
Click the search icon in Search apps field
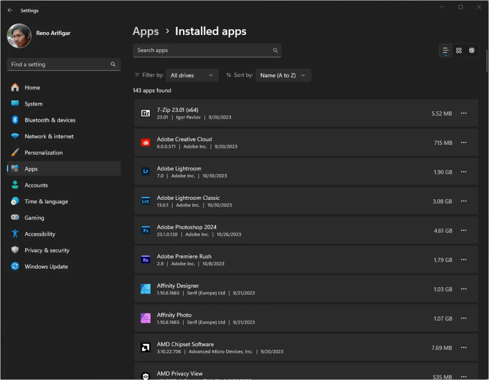pos(275,50)
